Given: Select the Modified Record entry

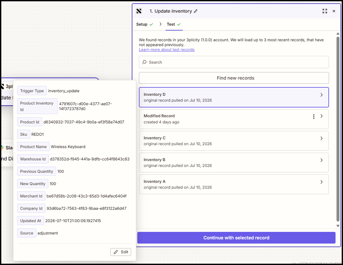Looking at the screenshot, I should tap(234, 119).
